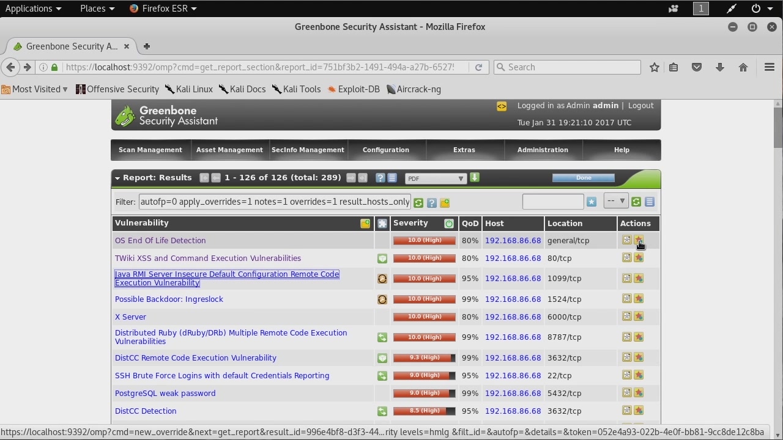Open the saved filter '--' dropdown
The width and height of the screenshot is (783, 440).
point(616,201)
